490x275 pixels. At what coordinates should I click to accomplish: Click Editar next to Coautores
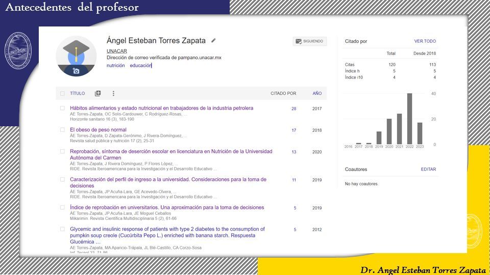(428, 169)
